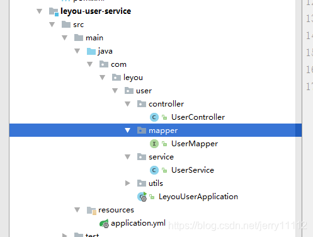The width and height of the screenshot is (313, 237).
Task: Select the resources folder label
Action: [116, 210]
